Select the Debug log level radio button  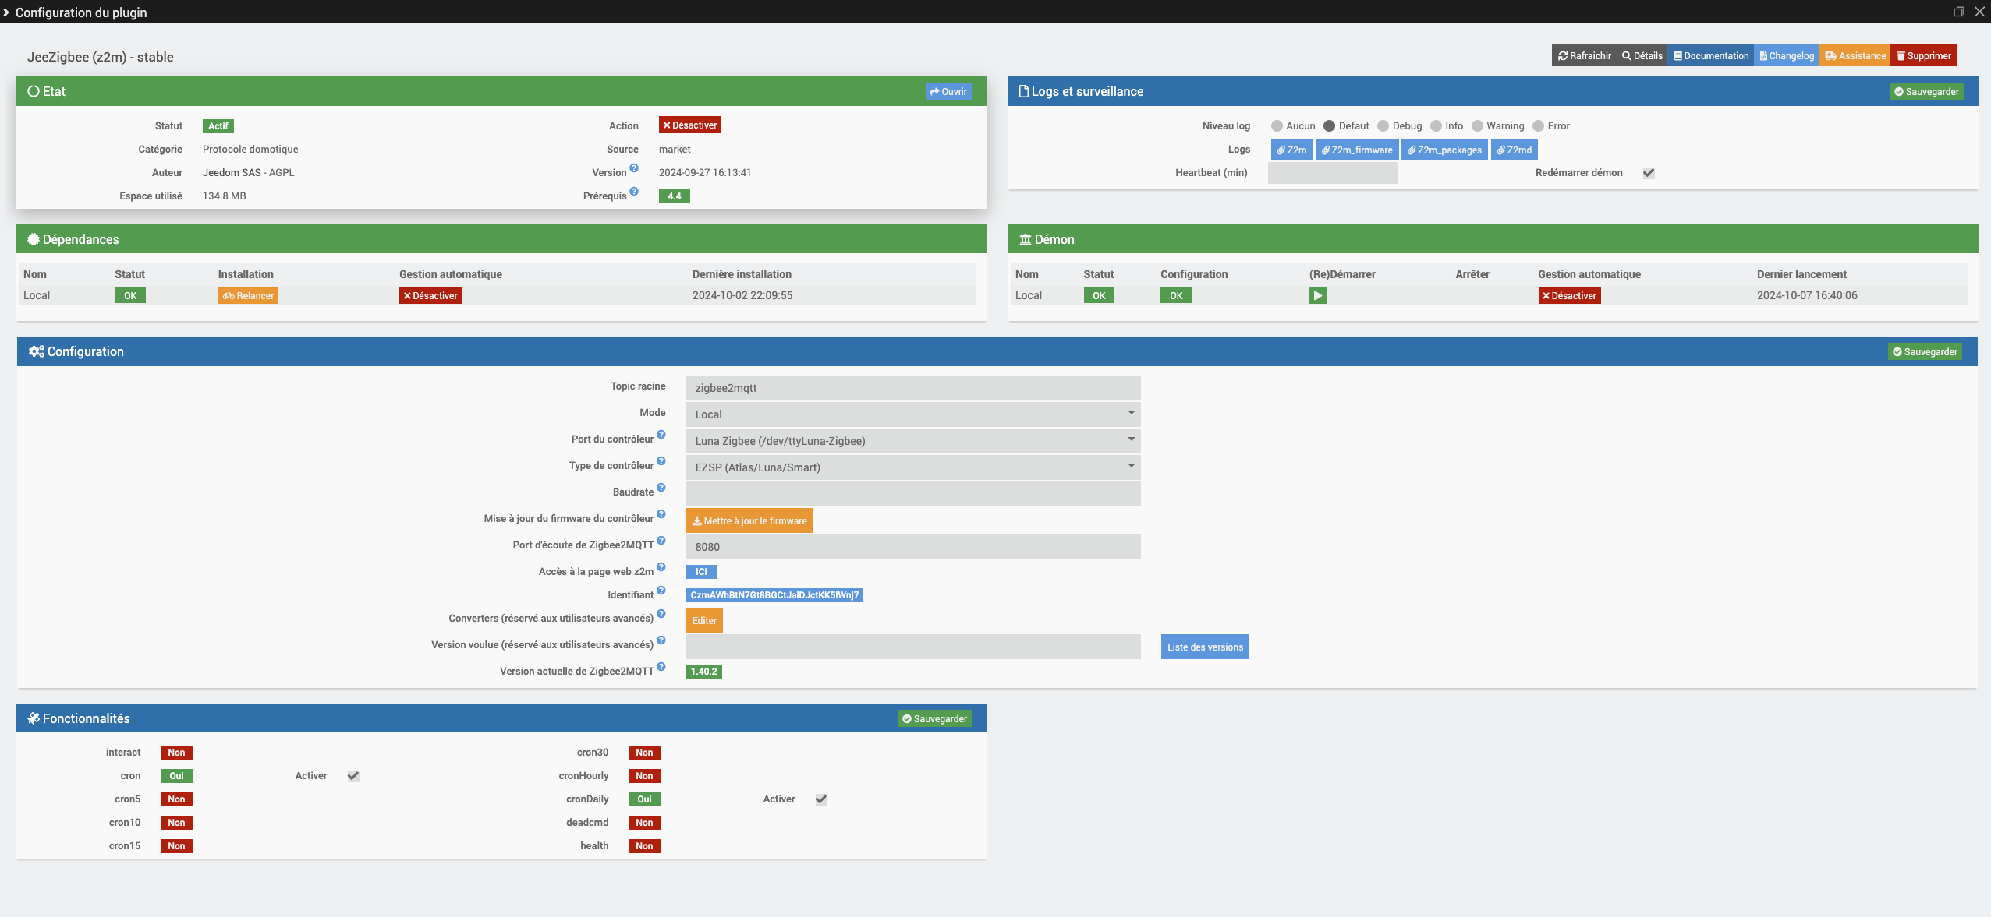click(1383, 126)
